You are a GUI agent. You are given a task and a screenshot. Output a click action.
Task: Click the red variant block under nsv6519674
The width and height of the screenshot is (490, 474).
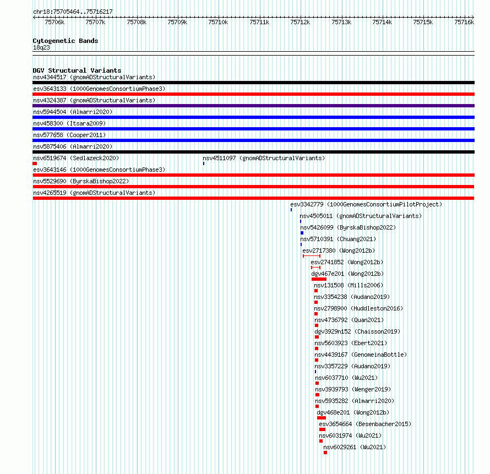point(35,164)
